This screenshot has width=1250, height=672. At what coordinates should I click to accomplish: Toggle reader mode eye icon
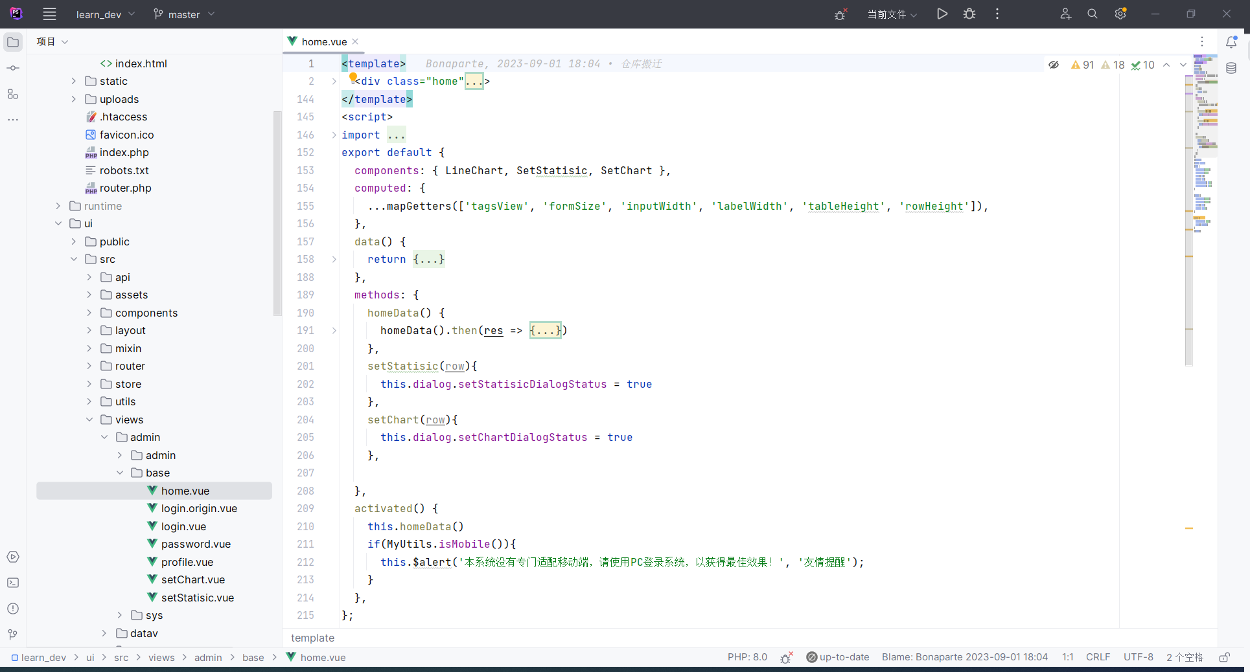(1054, 65)
